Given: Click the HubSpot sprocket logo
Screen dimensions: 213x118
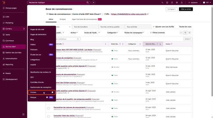Looking at the screenshot, I should (4, 3).
